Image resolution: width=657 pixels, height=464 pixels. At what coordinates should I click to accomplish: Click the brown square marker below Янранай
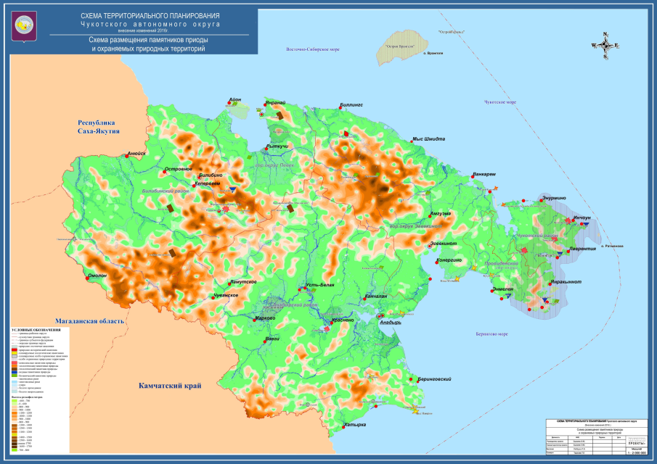(280, 115)
